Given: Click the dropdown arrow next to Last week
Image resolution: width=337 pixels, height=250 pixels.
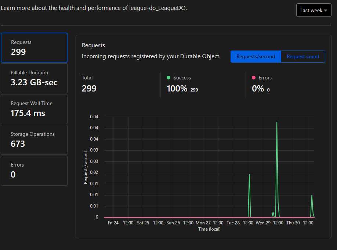Looking at the screenshot, I should point(325,10).
